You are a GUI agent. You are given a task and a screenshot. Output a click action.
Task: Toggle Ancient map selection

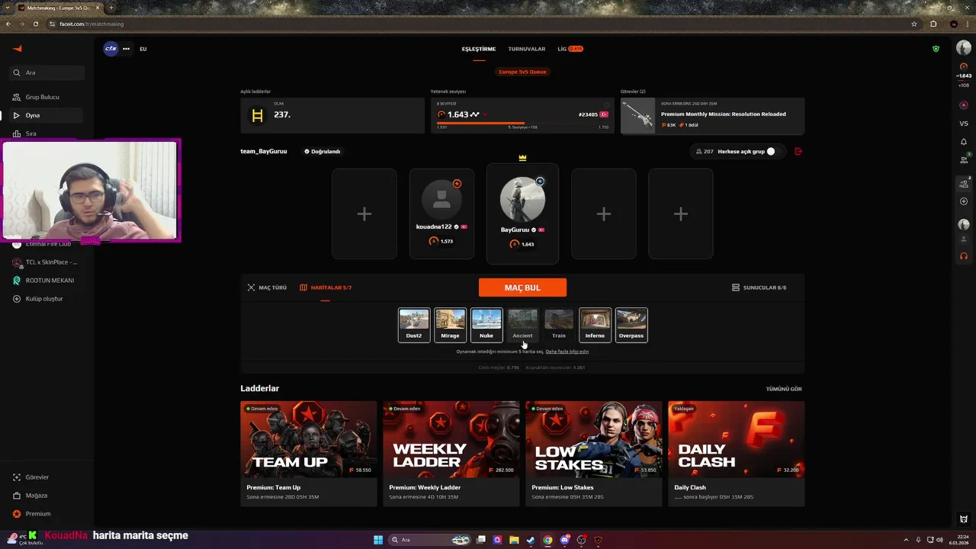pyautogui.click(x=522, y=325)
